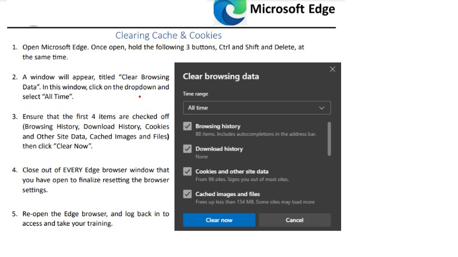Click the Microsoft Edge header text
This screenshot has height=257, width=458.
click(292, 9)
